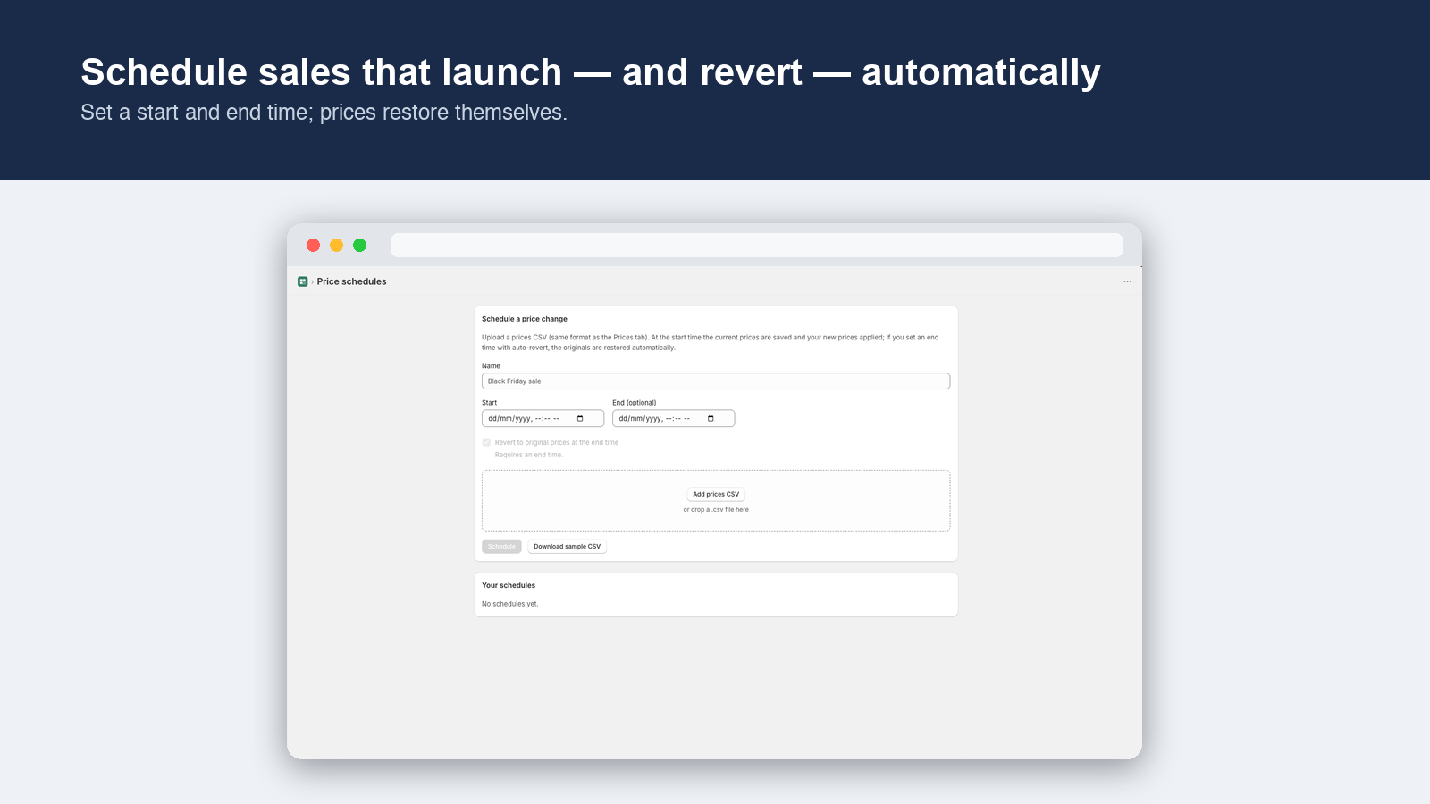Focus the Name field with Black Friday sale
Screen dimensions: 1430x804
tap(716, 381)
